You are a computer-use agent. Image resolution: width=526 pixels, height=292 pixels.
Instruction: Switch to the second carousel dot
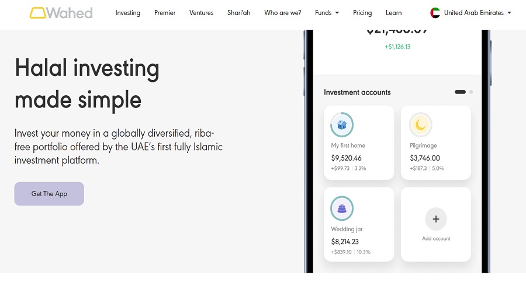click(471, 92)
